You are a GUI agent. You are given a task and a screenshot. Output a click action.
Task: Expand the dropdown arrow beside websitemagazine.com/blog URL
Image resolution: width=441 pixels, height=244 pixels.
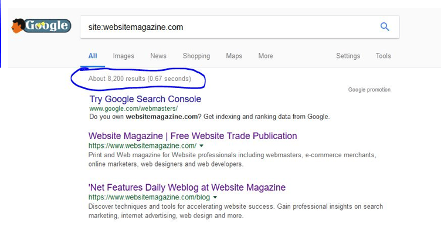click(x=215, y=197)
